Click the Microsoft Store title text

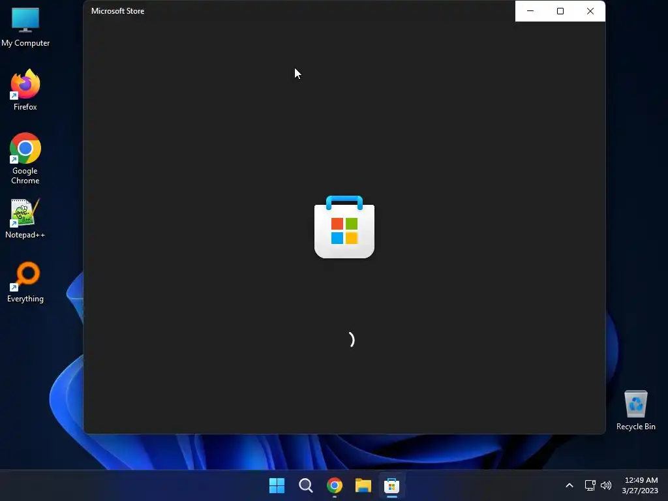[117, 11]
